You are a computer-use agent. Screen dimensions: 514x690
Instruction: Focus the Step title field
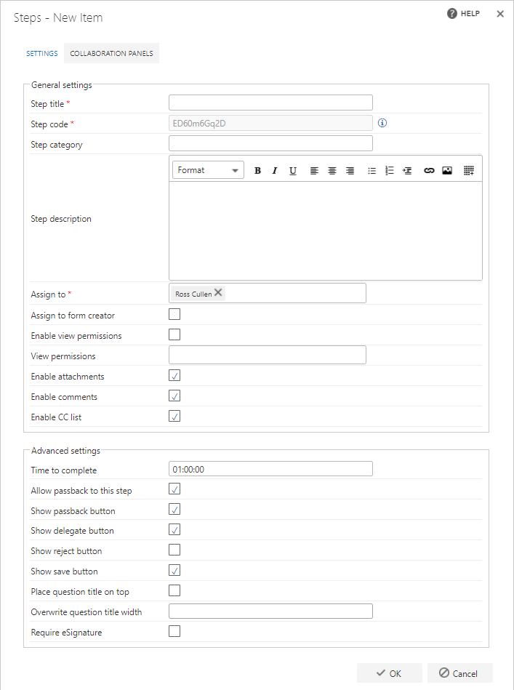point(270,103)
